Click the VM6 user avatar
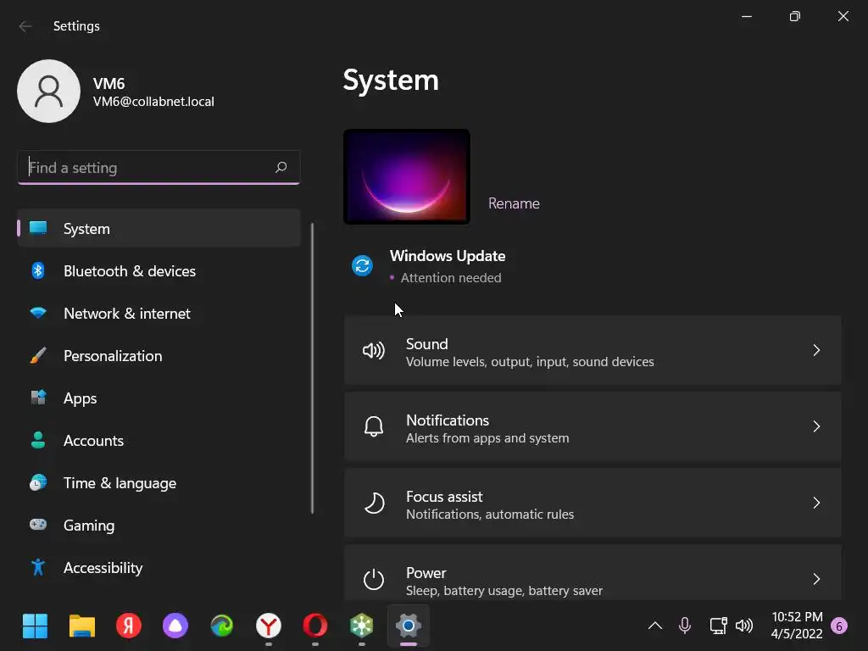868x651 pixels. (48, 92)
